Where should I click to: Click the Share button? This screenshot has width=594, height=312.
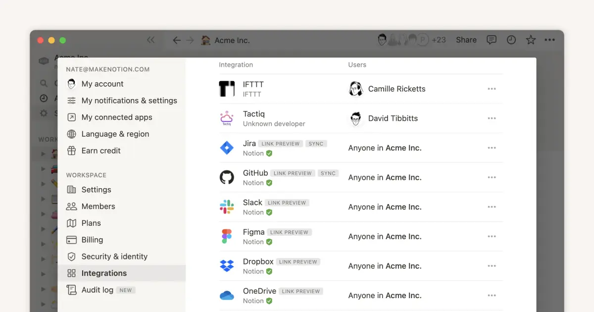466,40
